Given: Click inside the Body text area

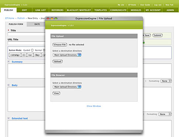Looking at the screenshot, I should tap(26, 99).
